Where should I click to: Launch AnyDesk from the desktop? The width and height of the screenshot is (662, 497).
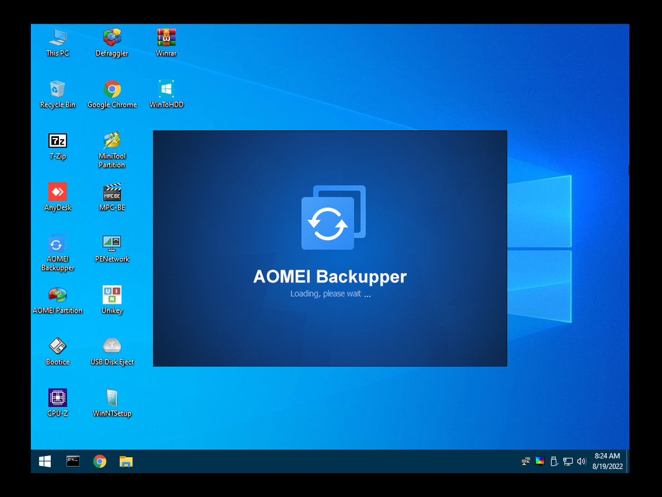[x=57, y=197]
